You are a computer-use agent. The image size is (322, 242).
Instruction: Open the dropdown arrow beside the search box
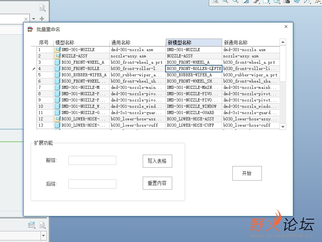(34, 19)
